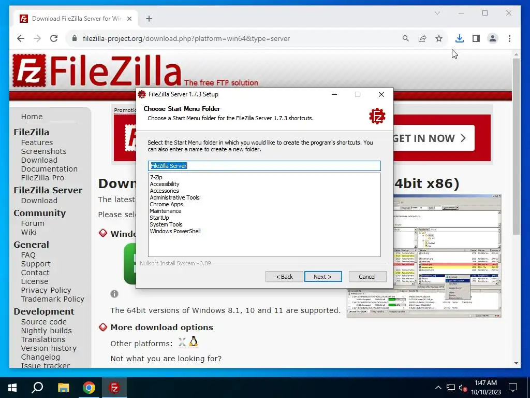The image size is (530, 398).
Task: Click the FileZilla installer taskbar icon
Action: 114,388
